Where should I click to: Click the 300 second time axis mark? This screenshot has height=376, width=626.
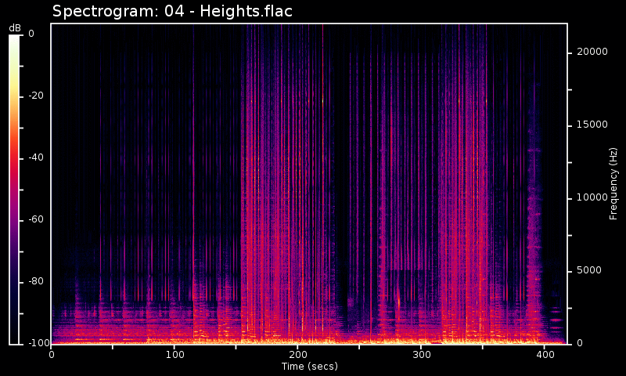[x=422, y=354]
